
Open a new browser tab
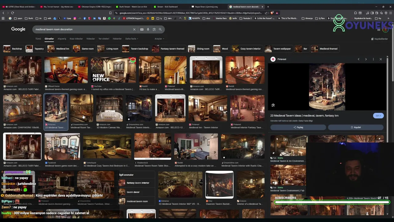click(268, 6)
